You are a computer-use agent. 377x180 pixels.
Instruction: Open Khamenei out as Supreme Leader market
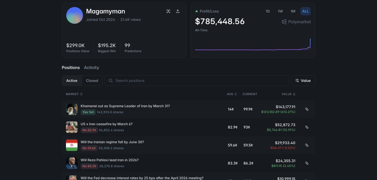pos(125,106)
